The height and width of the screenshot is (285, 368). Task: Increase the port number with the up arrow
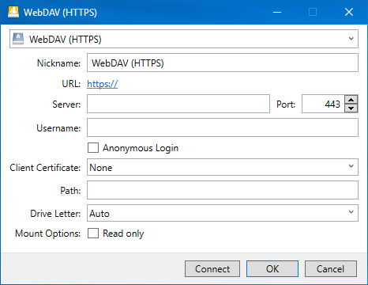coord(351,100)
